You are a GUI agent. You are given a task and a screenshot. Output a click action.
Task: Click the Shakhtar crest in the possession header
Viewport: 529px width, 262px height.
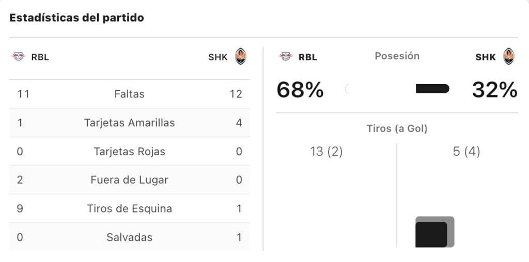tap(509, 56)
